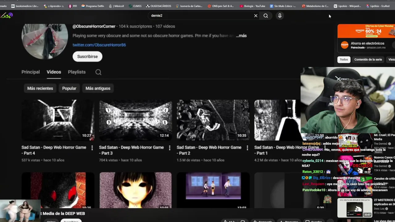Open the hallway pixel-art video thumbnail
395x222 pixels.
click(213, 191)
